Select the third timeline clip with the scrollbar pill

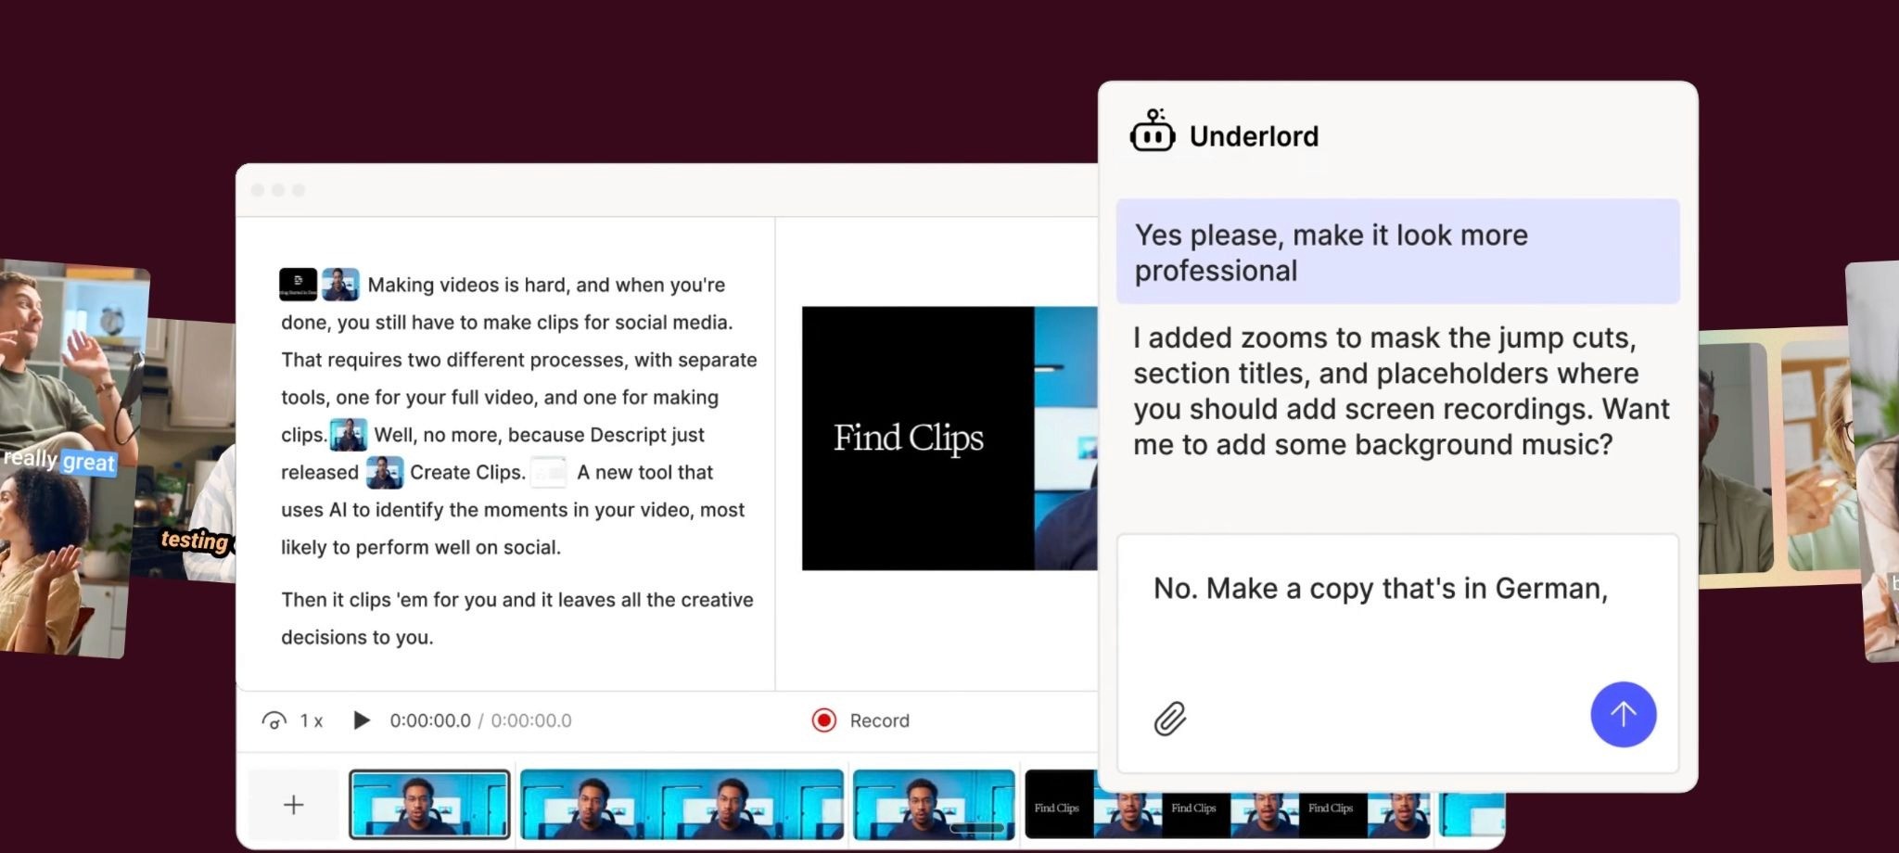[x=934, y=804]
